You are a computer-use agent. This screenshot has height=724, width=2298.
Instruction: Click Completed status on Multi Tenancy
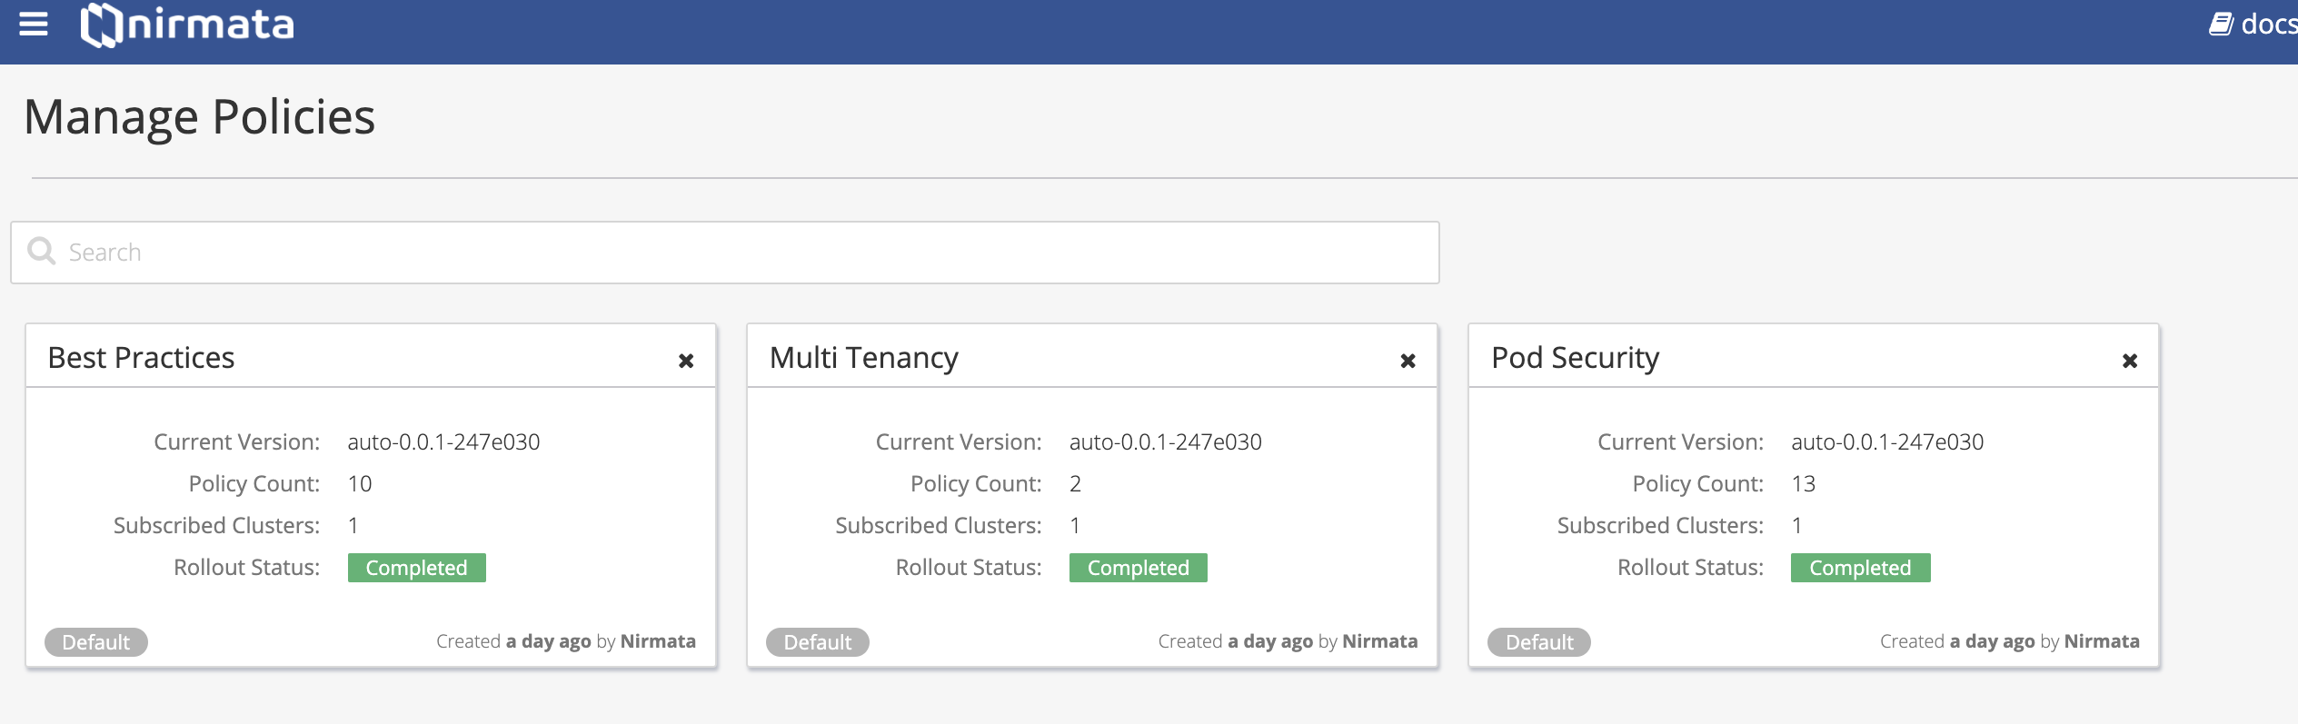(x=1139, y=568)
